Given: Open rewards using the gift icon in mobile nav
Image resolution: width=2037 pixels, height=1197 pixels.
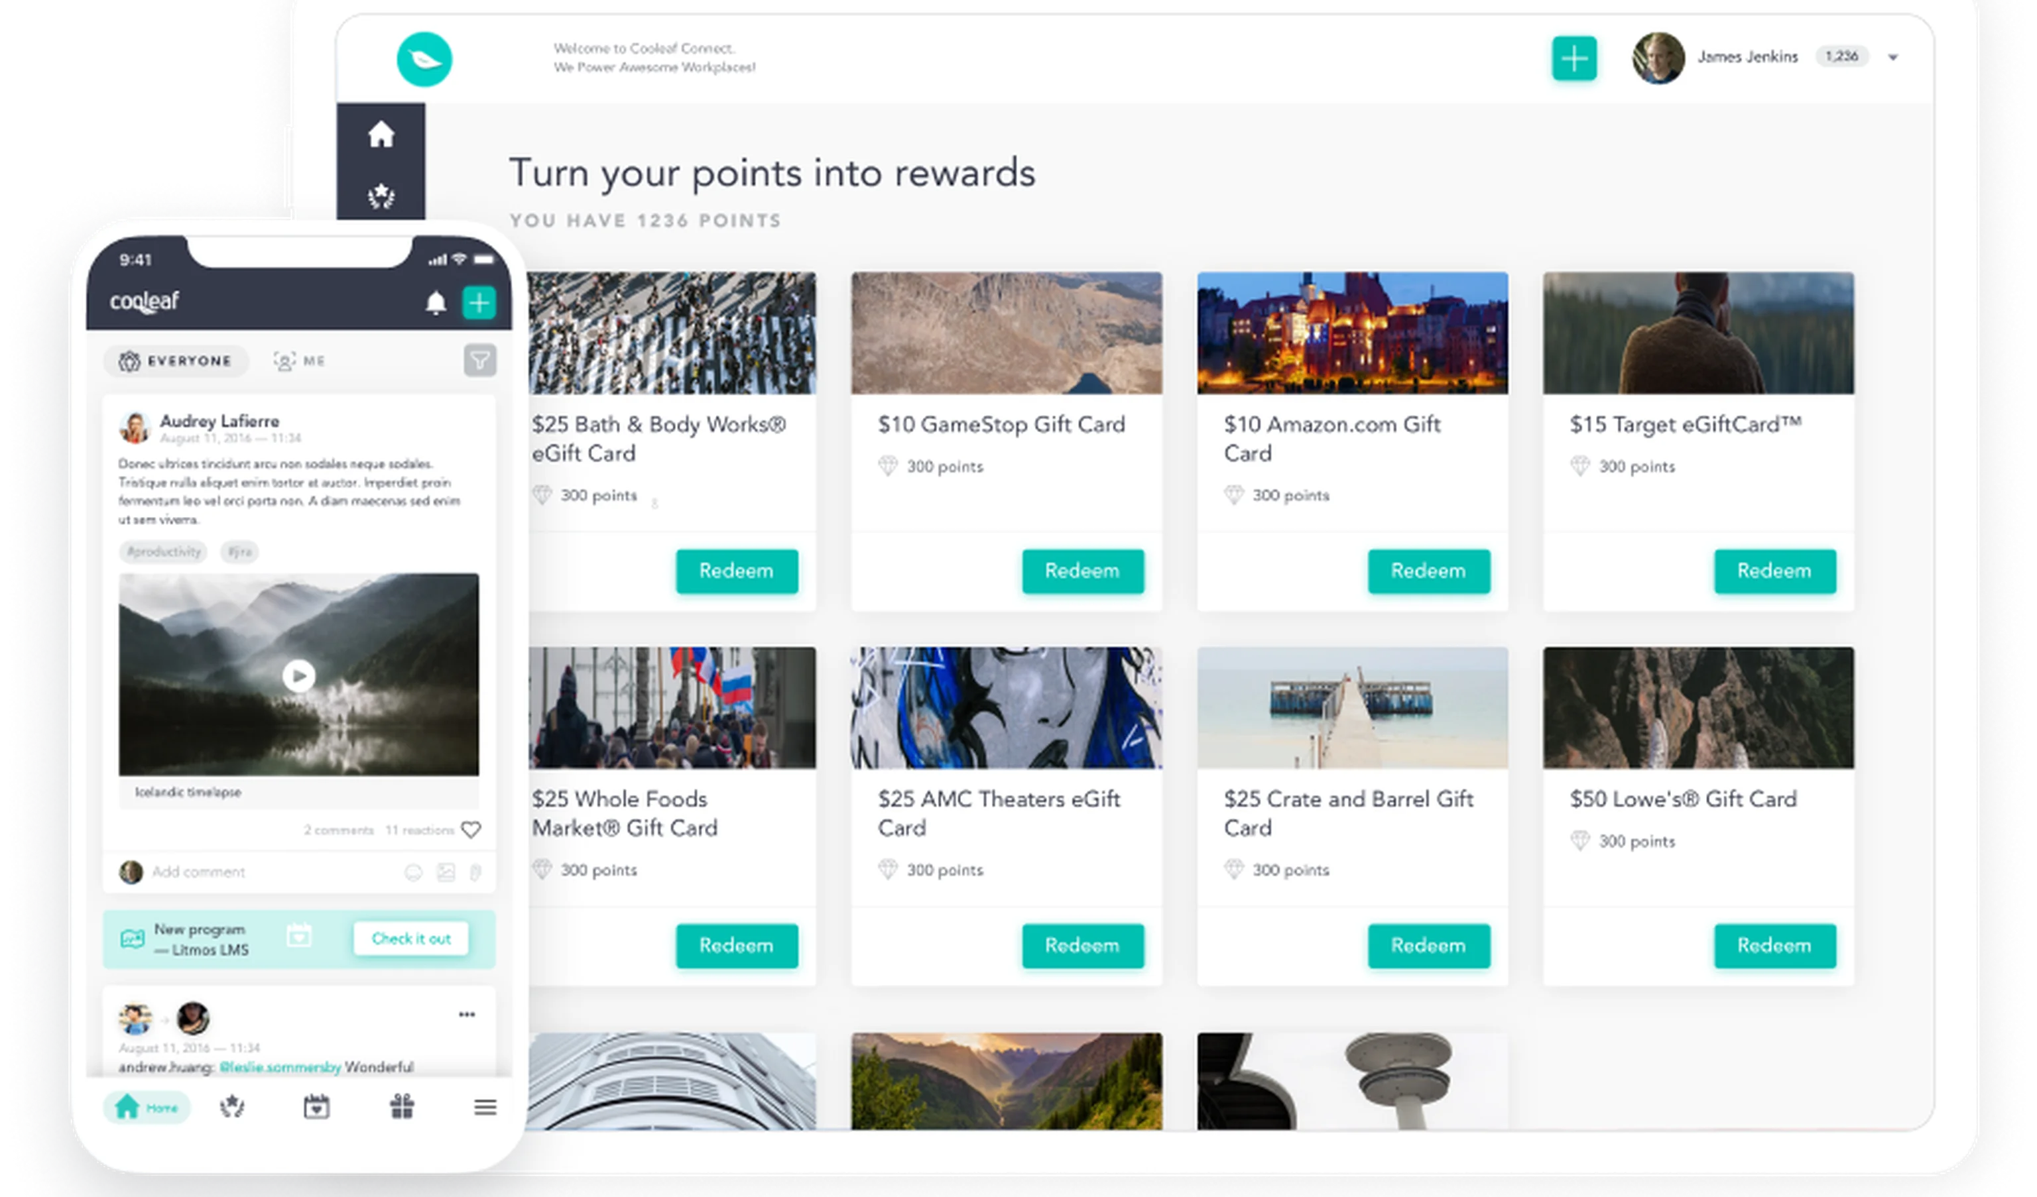Looking at the screenshot, I should tap(402, 1108).
